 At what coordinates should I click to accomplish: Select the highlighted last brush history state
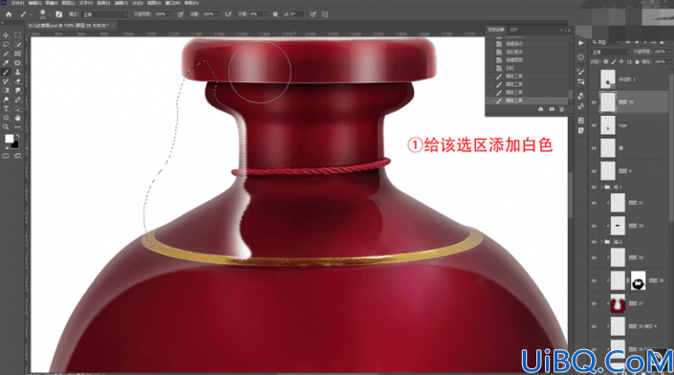pyautogui.click(x=528, y=100)
